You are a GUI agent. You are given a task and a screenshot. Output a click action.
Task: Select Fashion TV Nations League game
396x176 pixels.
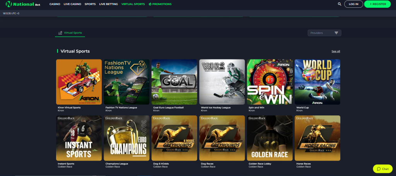[126, 82]
